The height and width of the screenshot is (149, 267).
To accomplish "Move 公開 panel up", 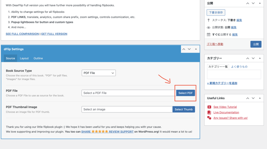I will pos(248,3).
